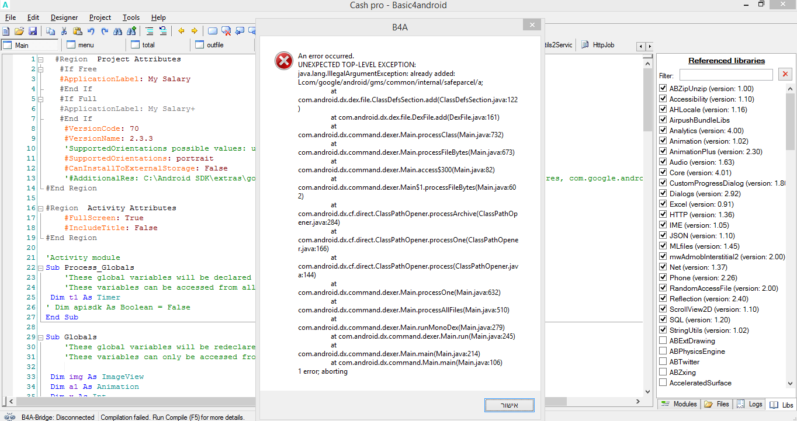Uncheck the AnimationPlus library
The height and width of the screenshot is (421, 797).
[x=663, y=151]
